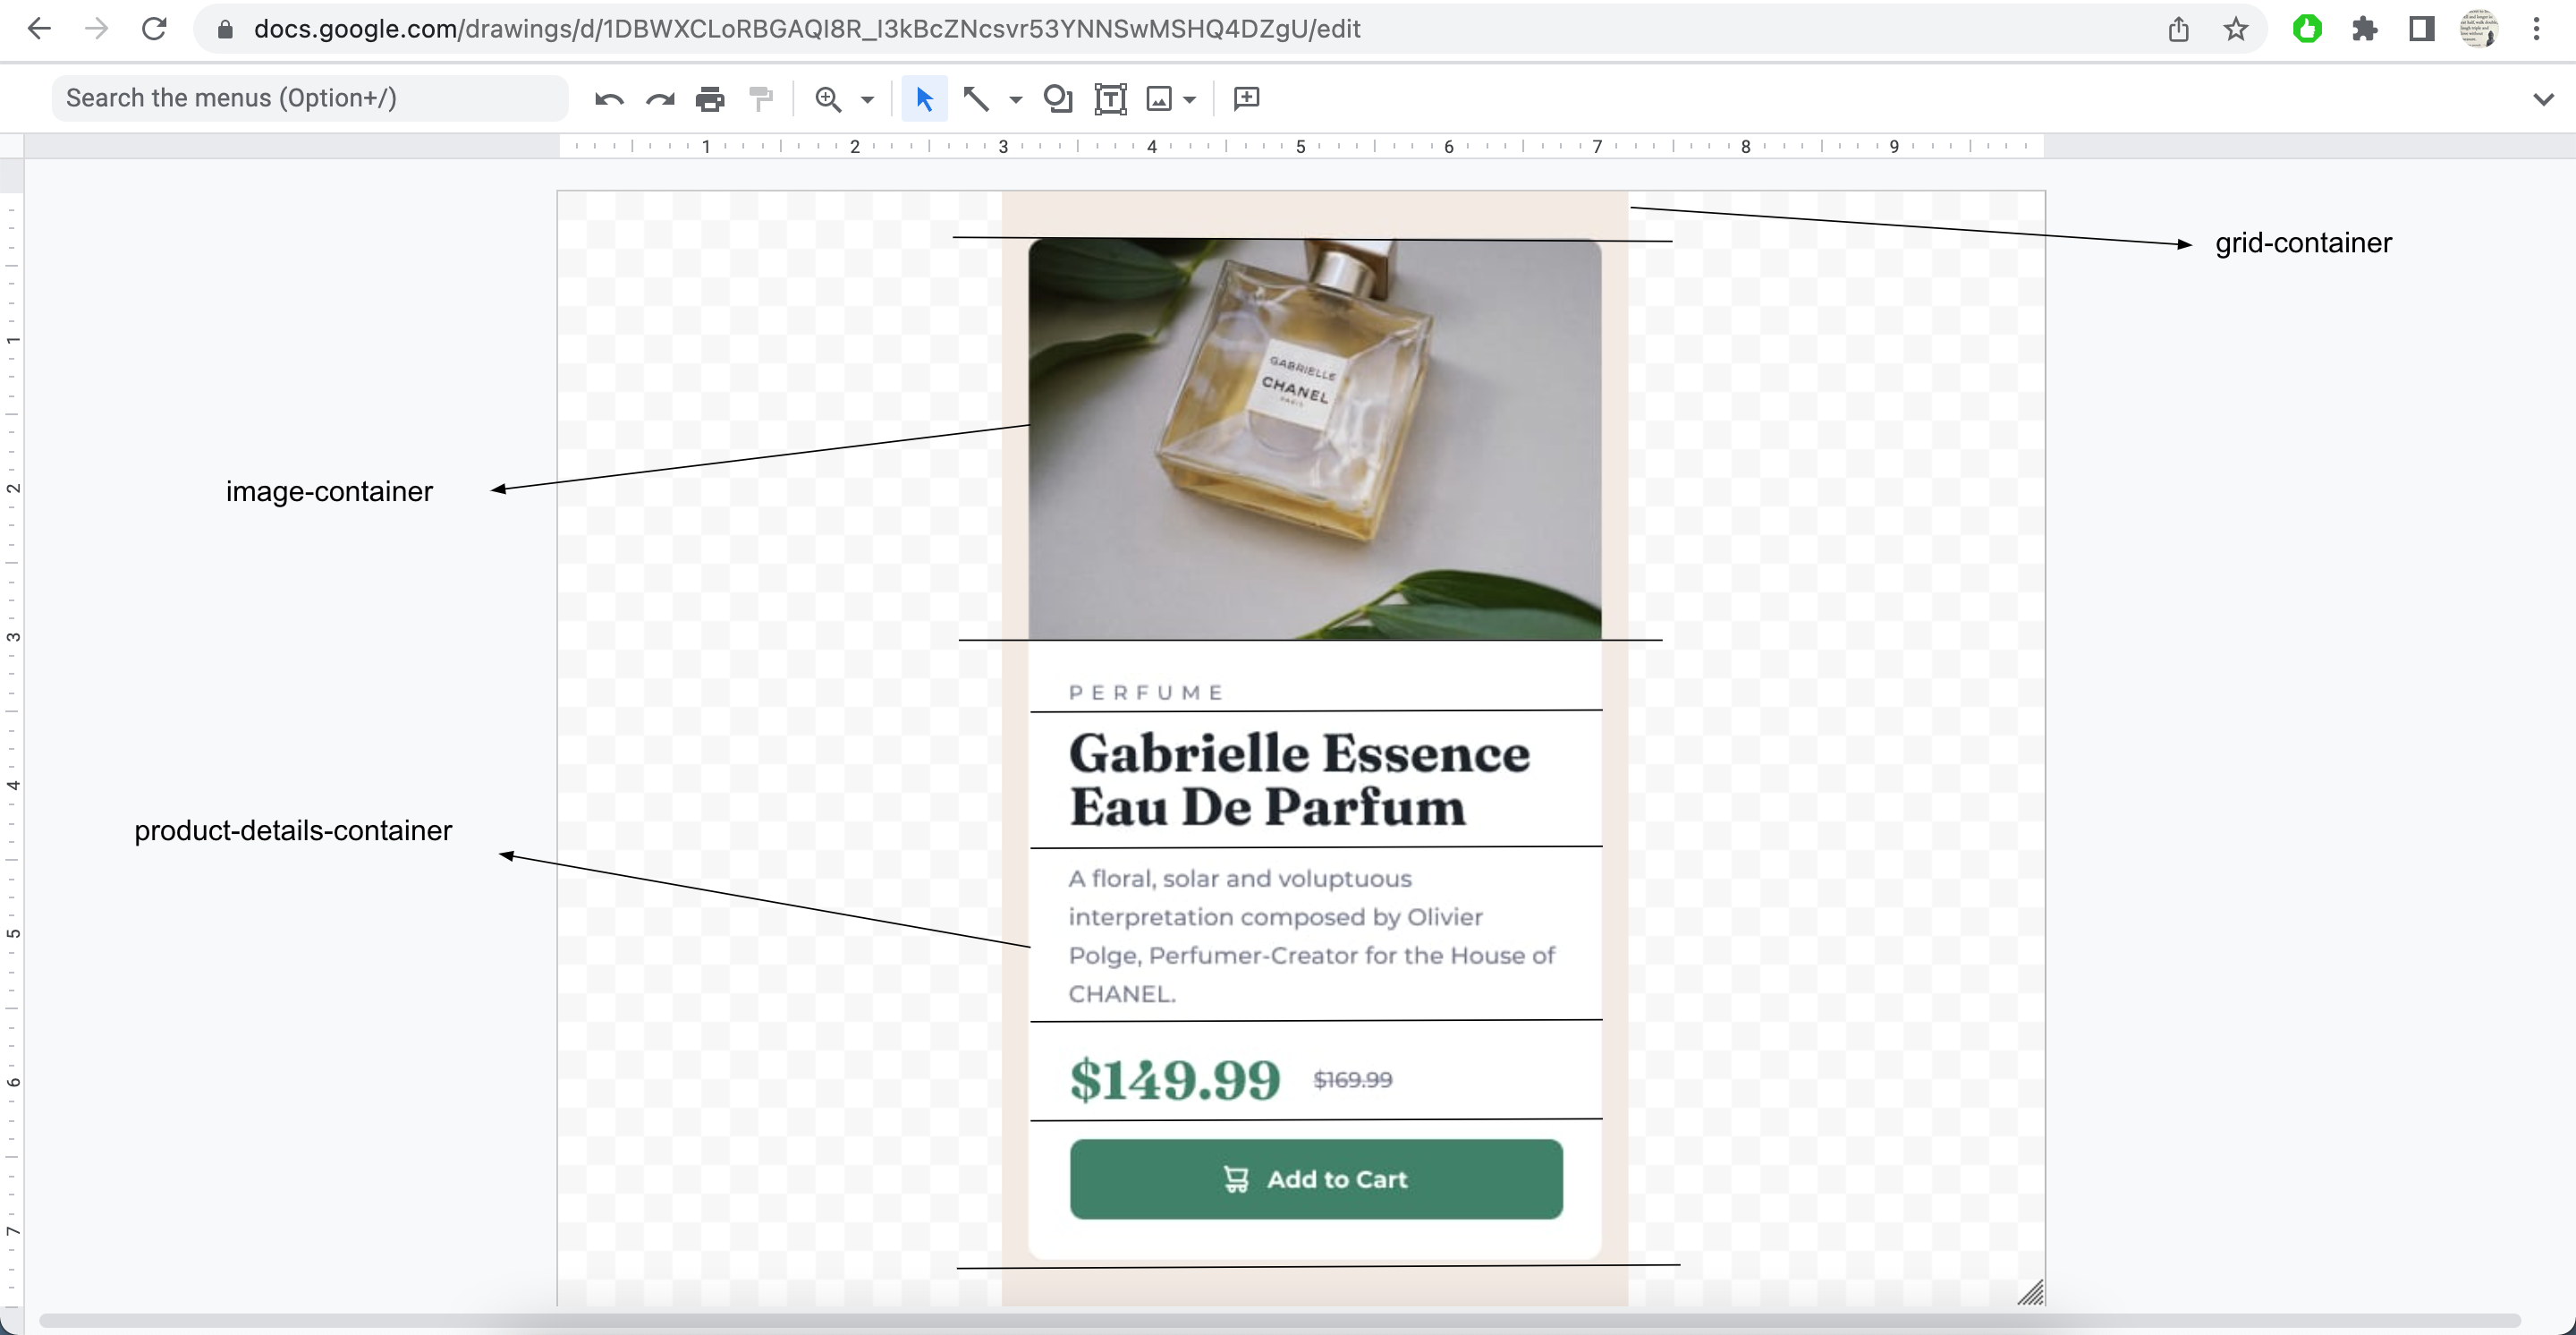Insert an image with Image tool
This screenshot has height=1335, width=2576.
click(1159, 98)
